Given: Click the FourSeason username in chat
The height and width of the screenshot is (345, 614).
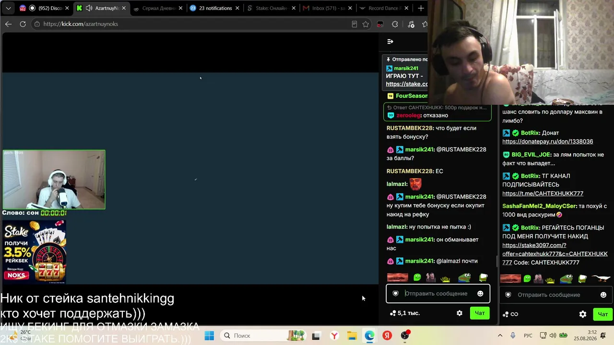Looking at the screenshot, I should (x=412, y=96).
